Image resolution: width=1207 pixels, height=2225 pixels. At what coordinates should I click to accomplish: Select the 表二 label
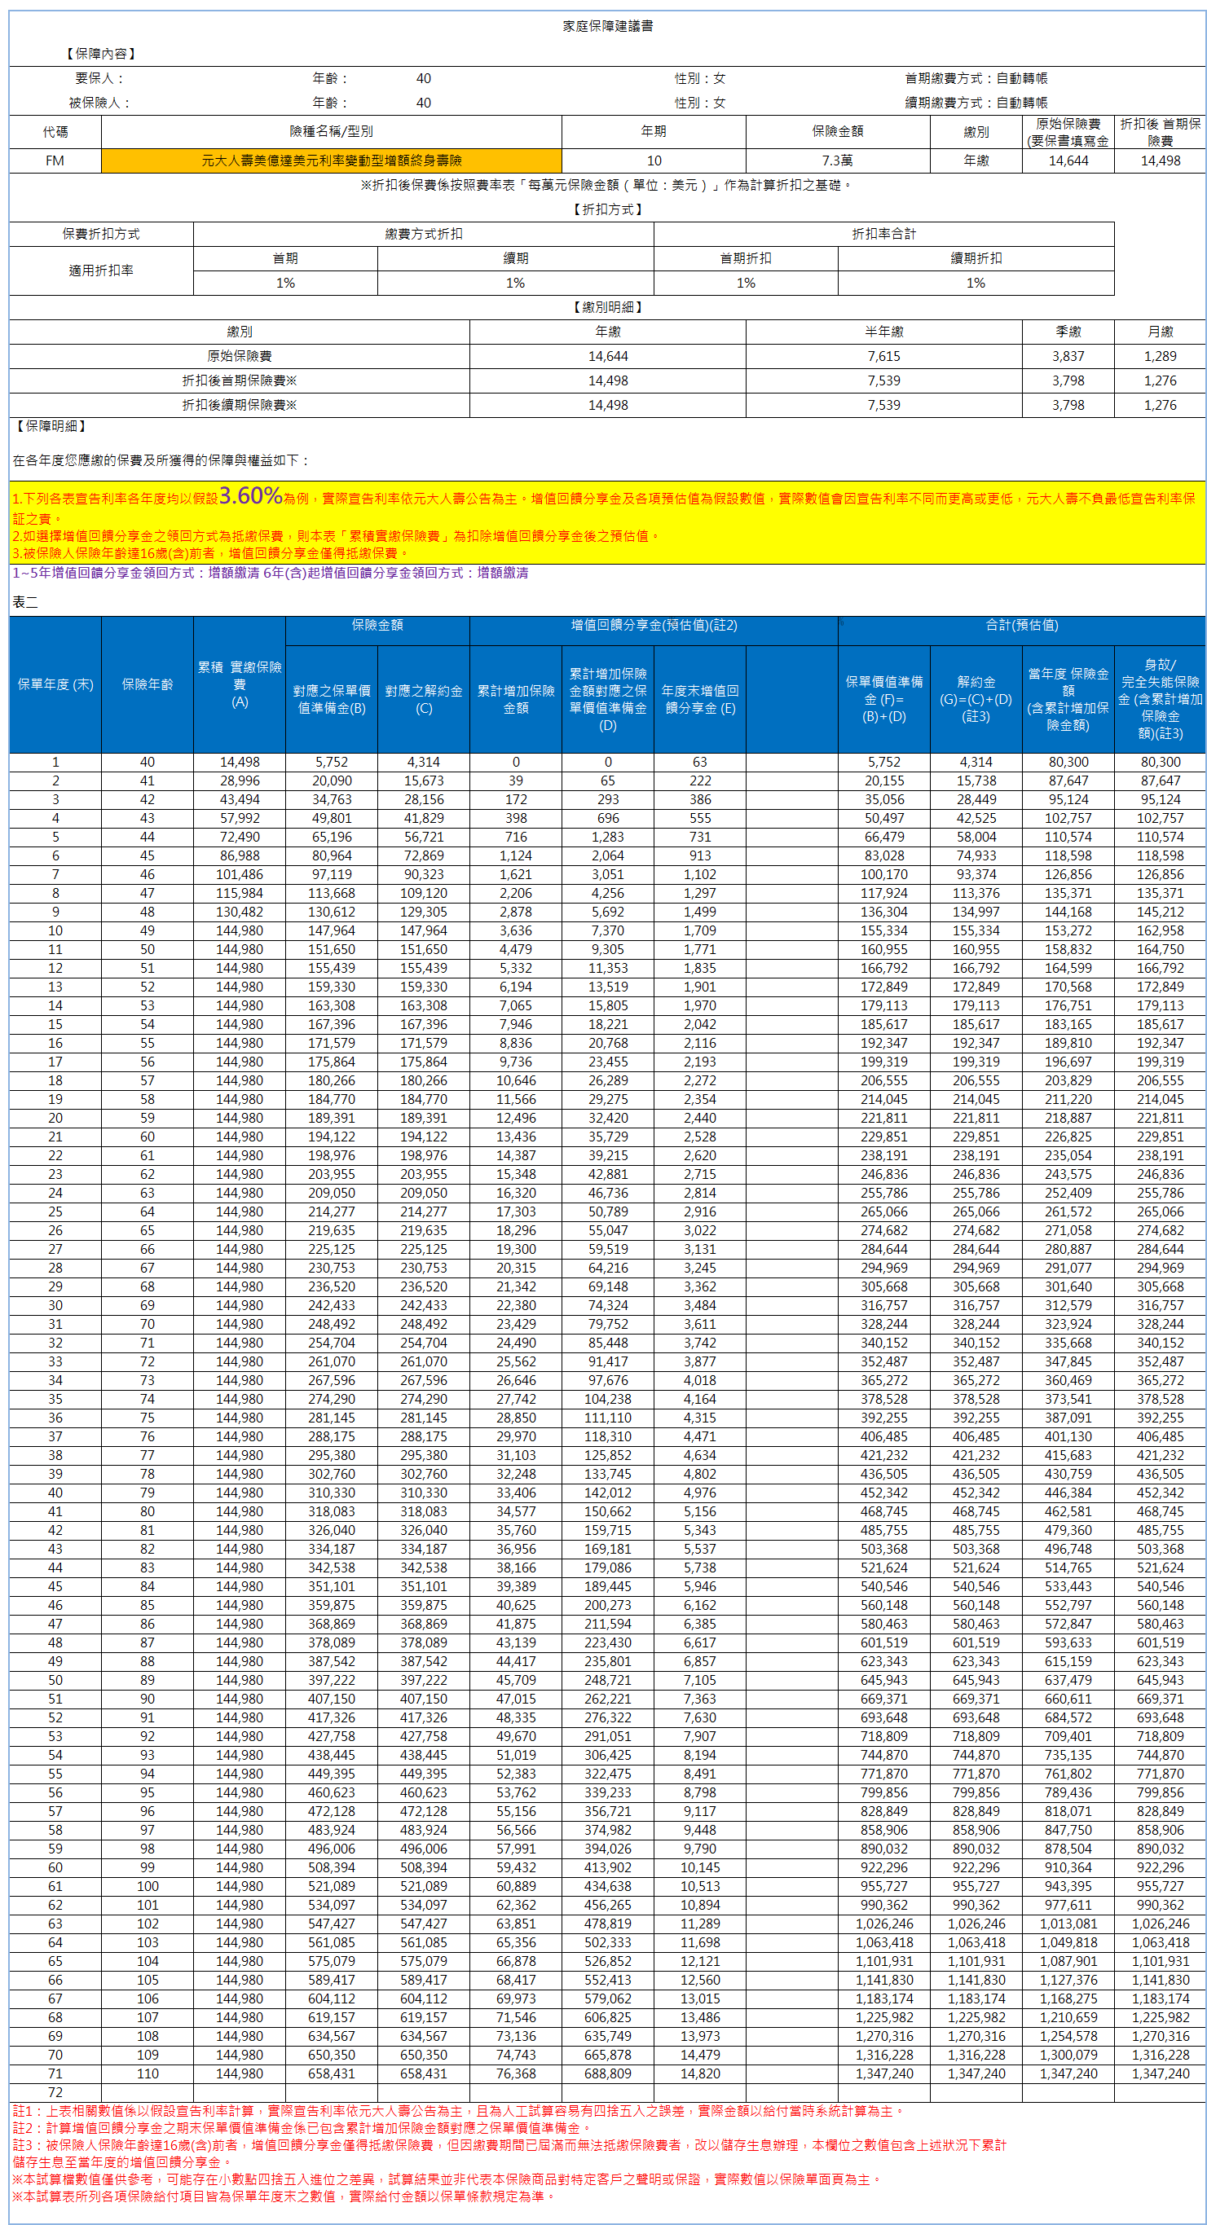[x=25, y=603]
